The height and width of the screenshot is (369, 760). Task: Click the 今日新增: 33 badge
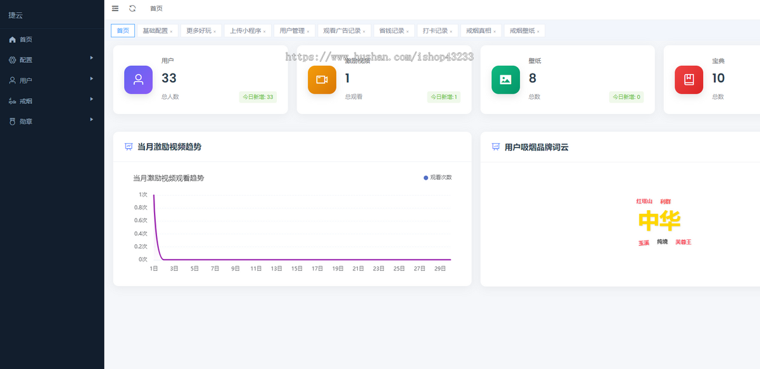pyautogui.click(x=258, y=97)
